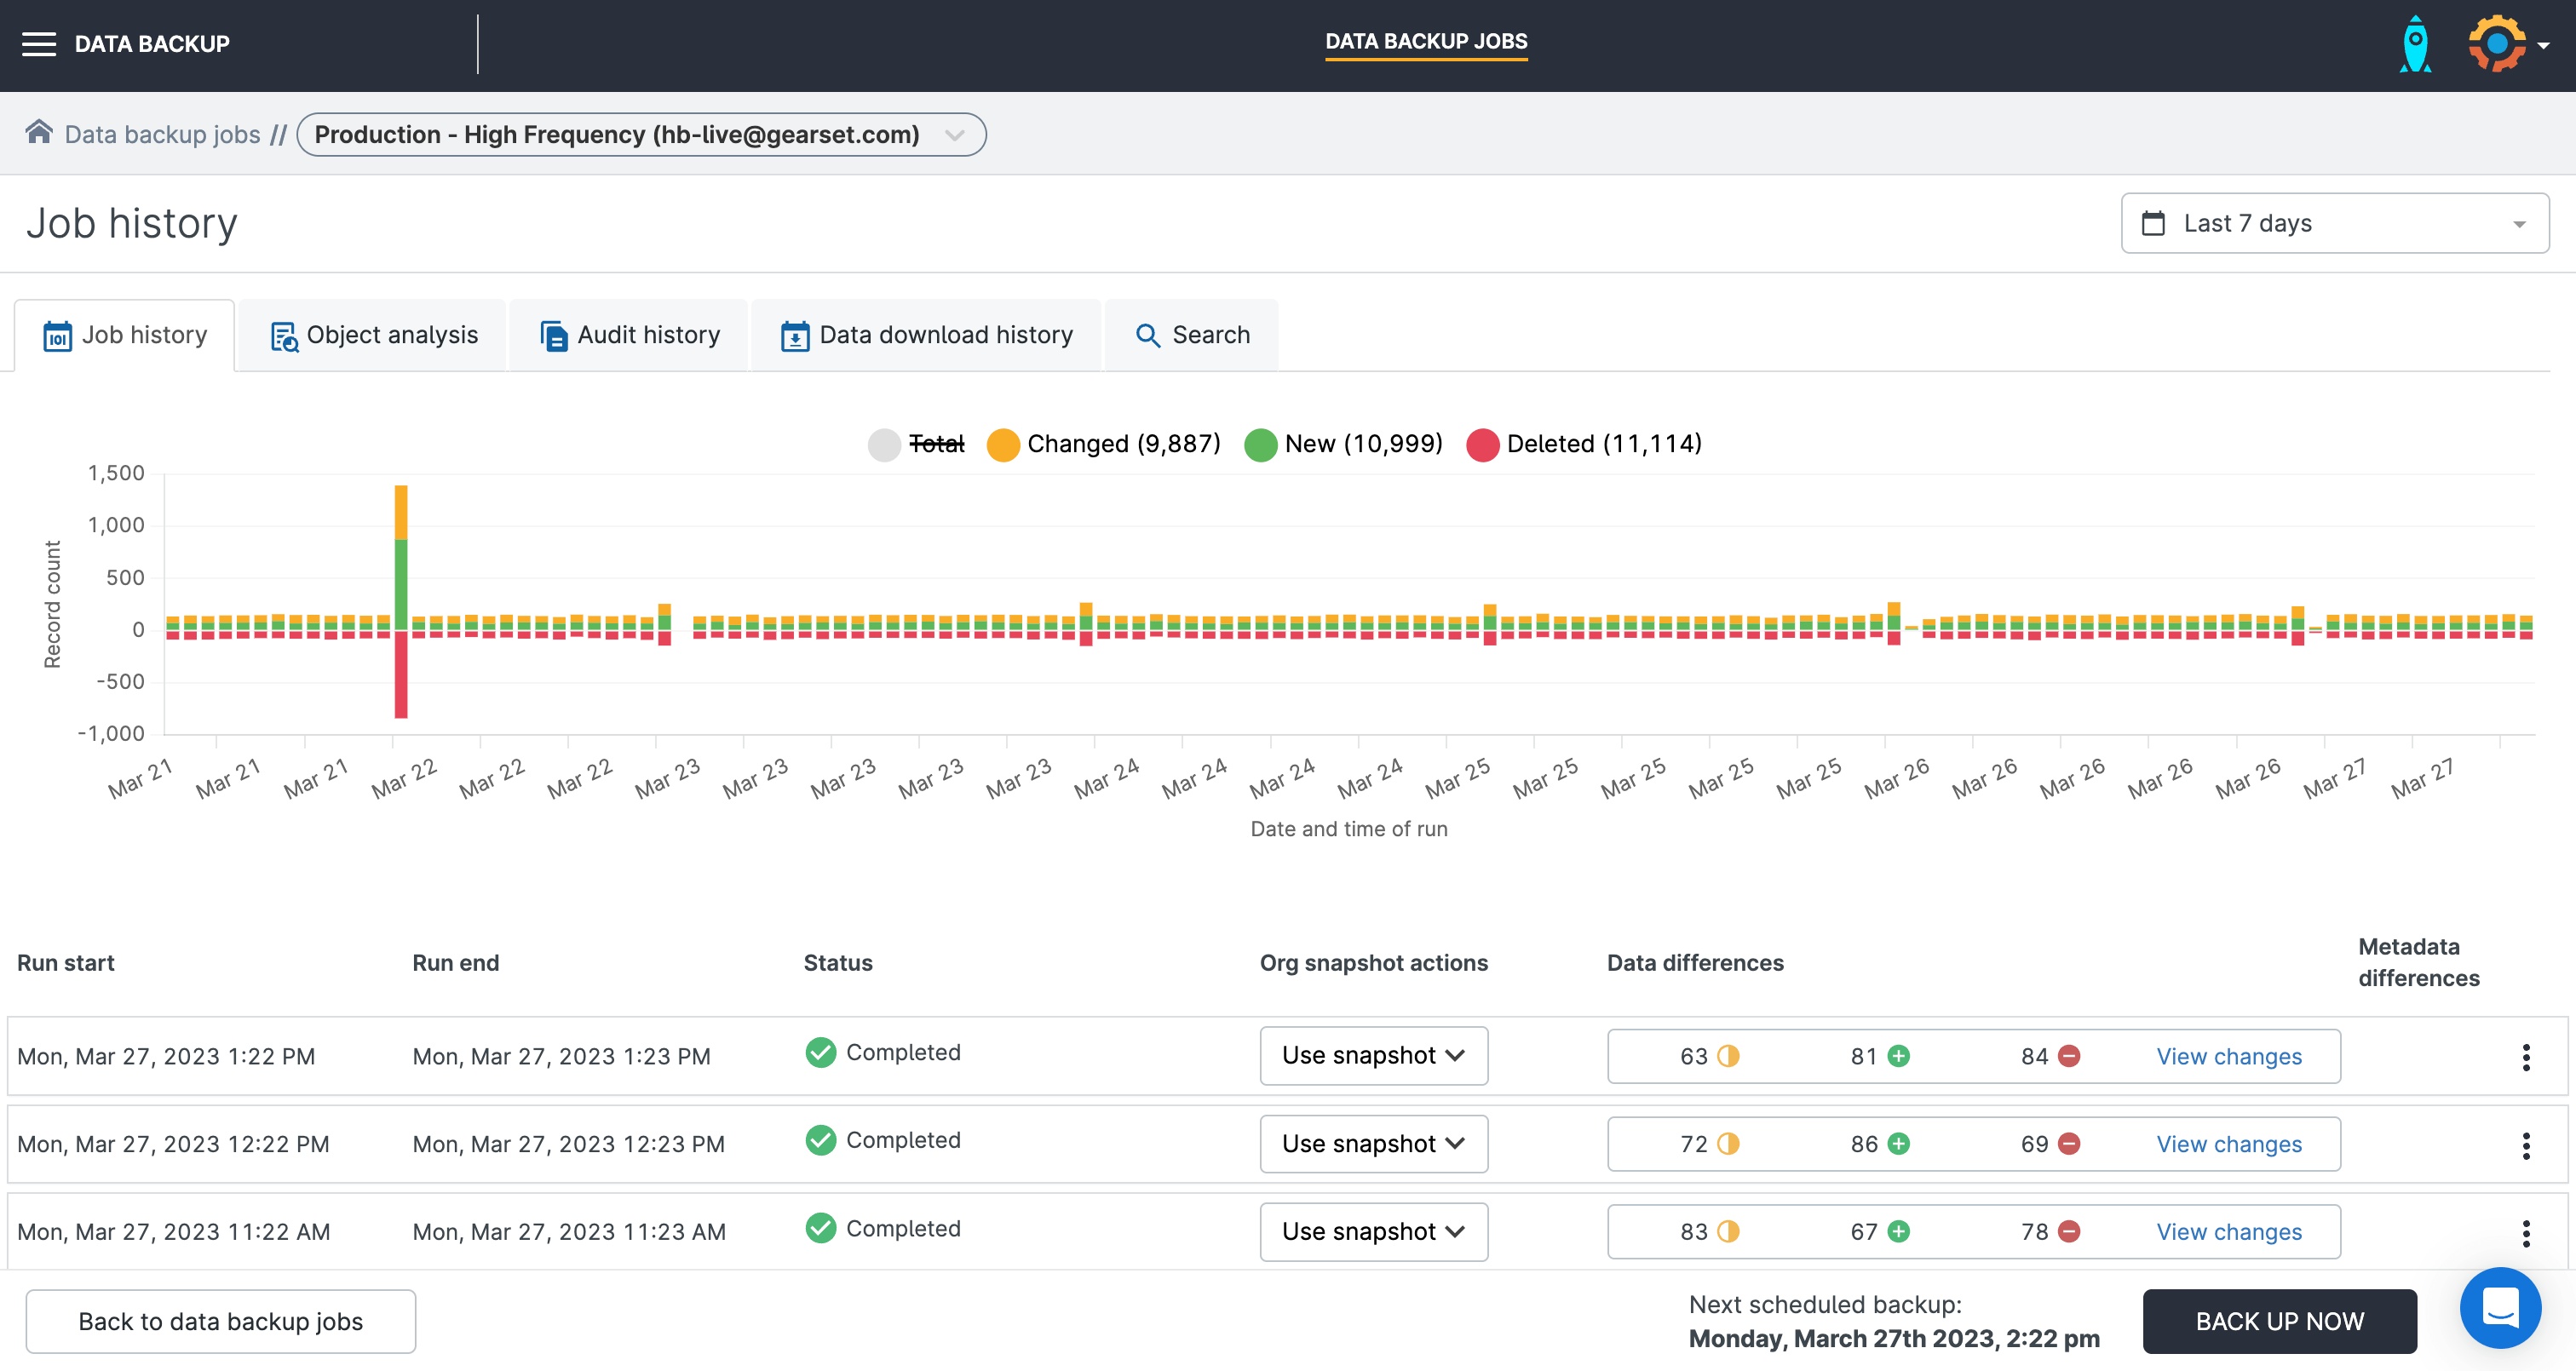Toggle the Changed series legend item

point(1123,444)
